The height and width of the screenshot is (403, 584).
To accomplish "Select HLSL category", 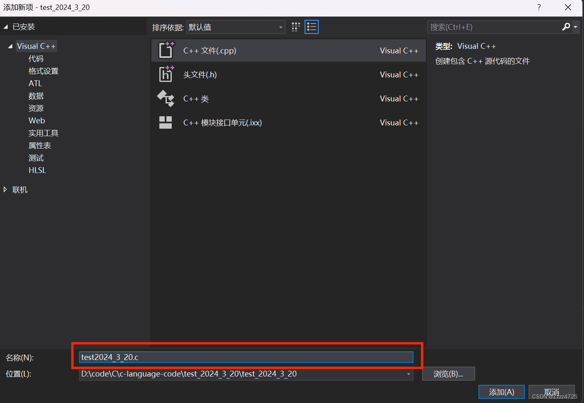I will [37, 170].
